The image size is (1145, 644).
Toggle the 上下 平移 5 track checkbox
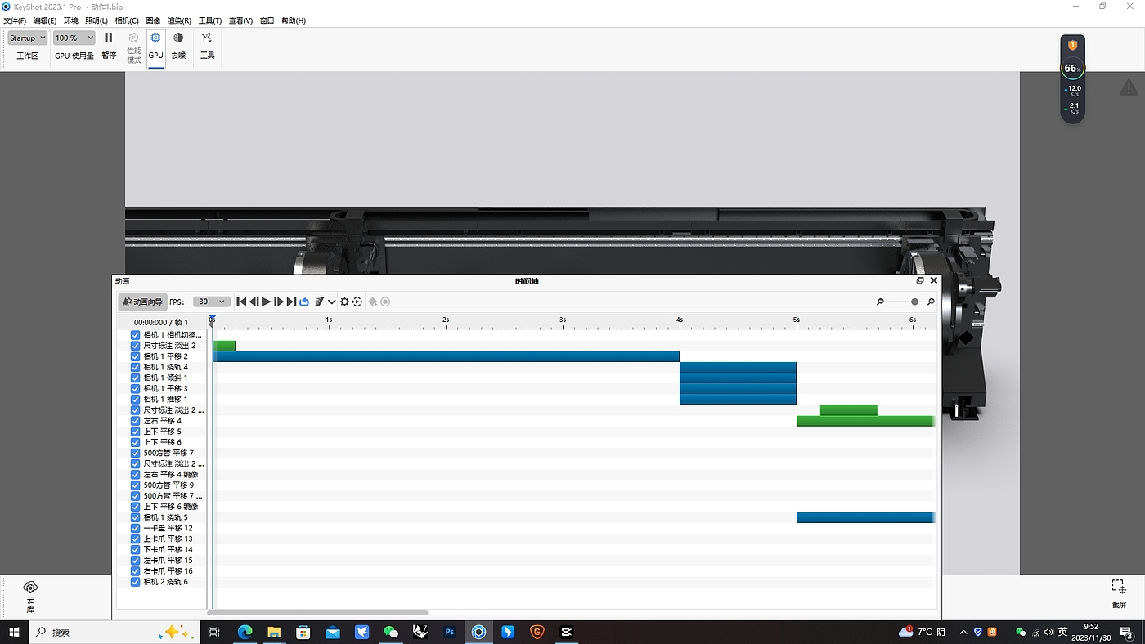point(136,432)
